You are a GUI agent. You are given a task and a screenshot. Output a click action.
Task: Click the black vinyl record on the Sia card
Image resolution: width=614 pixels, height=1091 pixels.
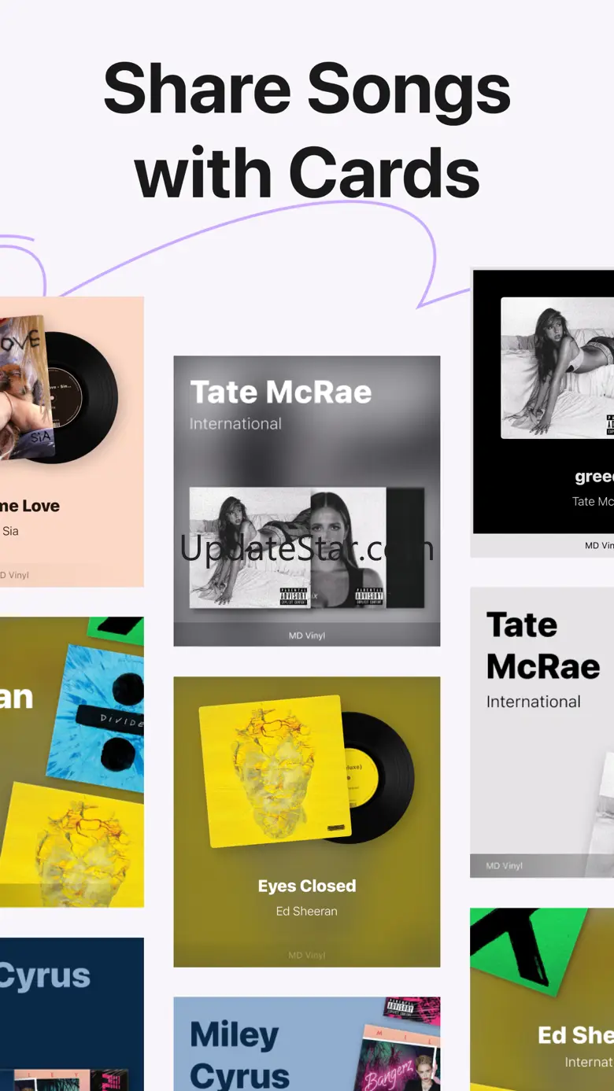[x=83, y=396]
